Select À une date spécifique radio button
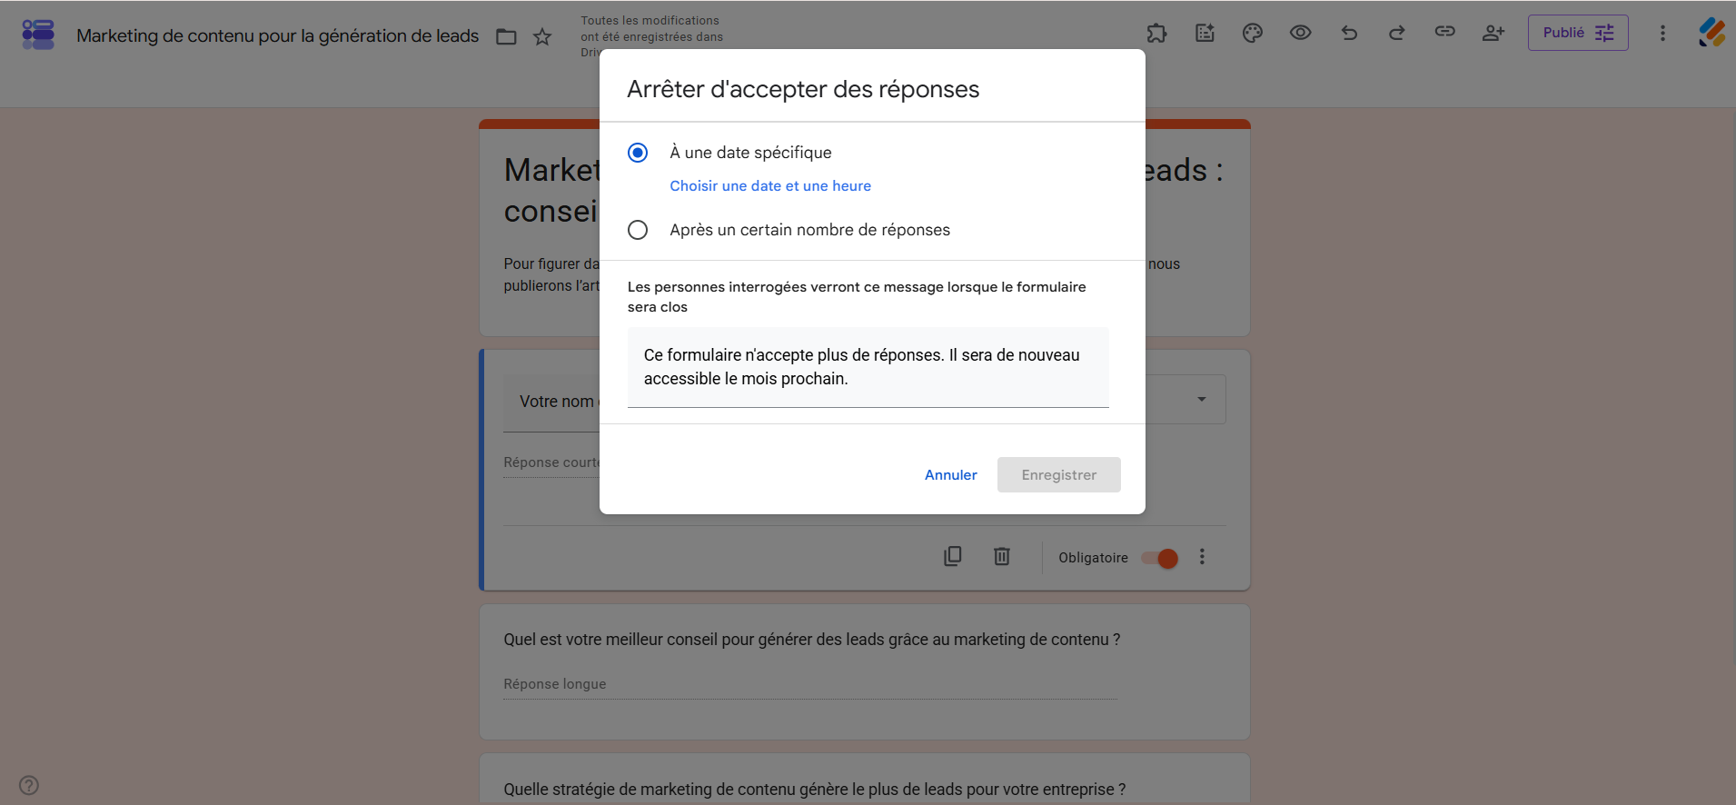 [638, 153]
